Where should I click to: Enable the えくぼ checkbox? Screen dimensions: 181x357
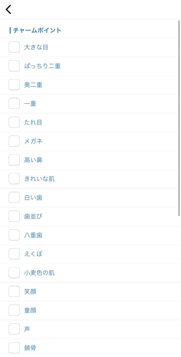(14, 254)
